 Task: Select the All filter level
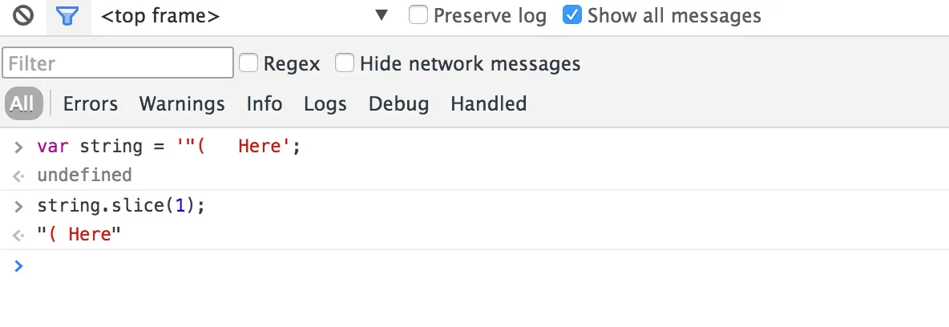click(x=22, y=103)
